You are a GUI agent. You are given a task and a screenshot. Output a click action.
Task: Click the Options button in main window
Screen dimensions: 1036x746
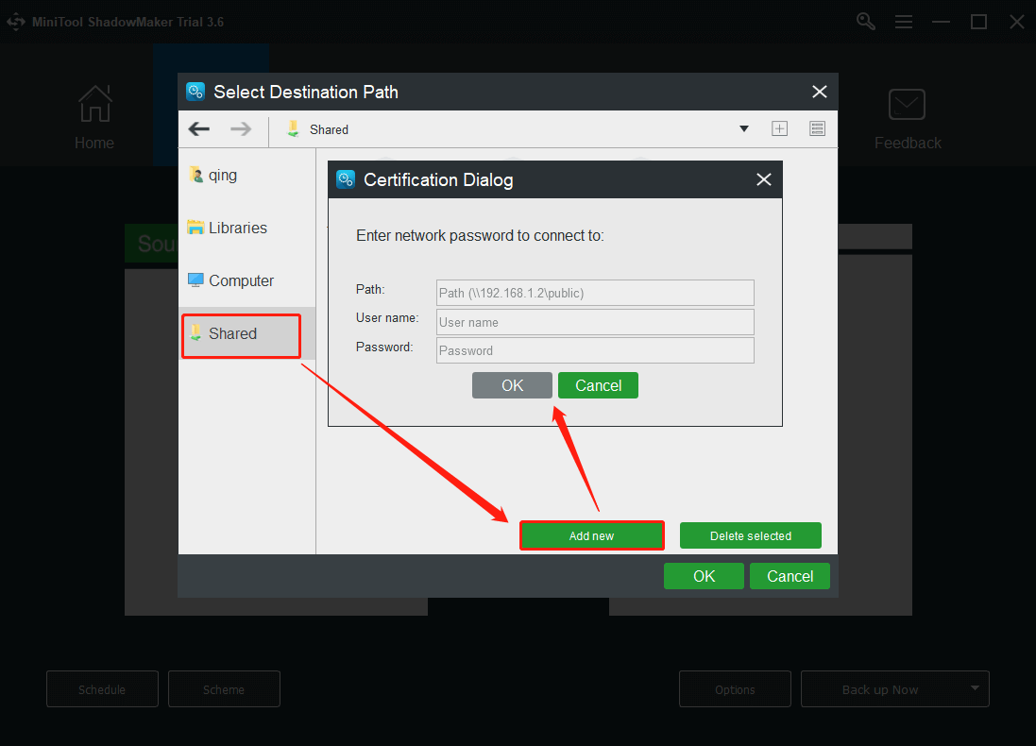tap(735, 689)
